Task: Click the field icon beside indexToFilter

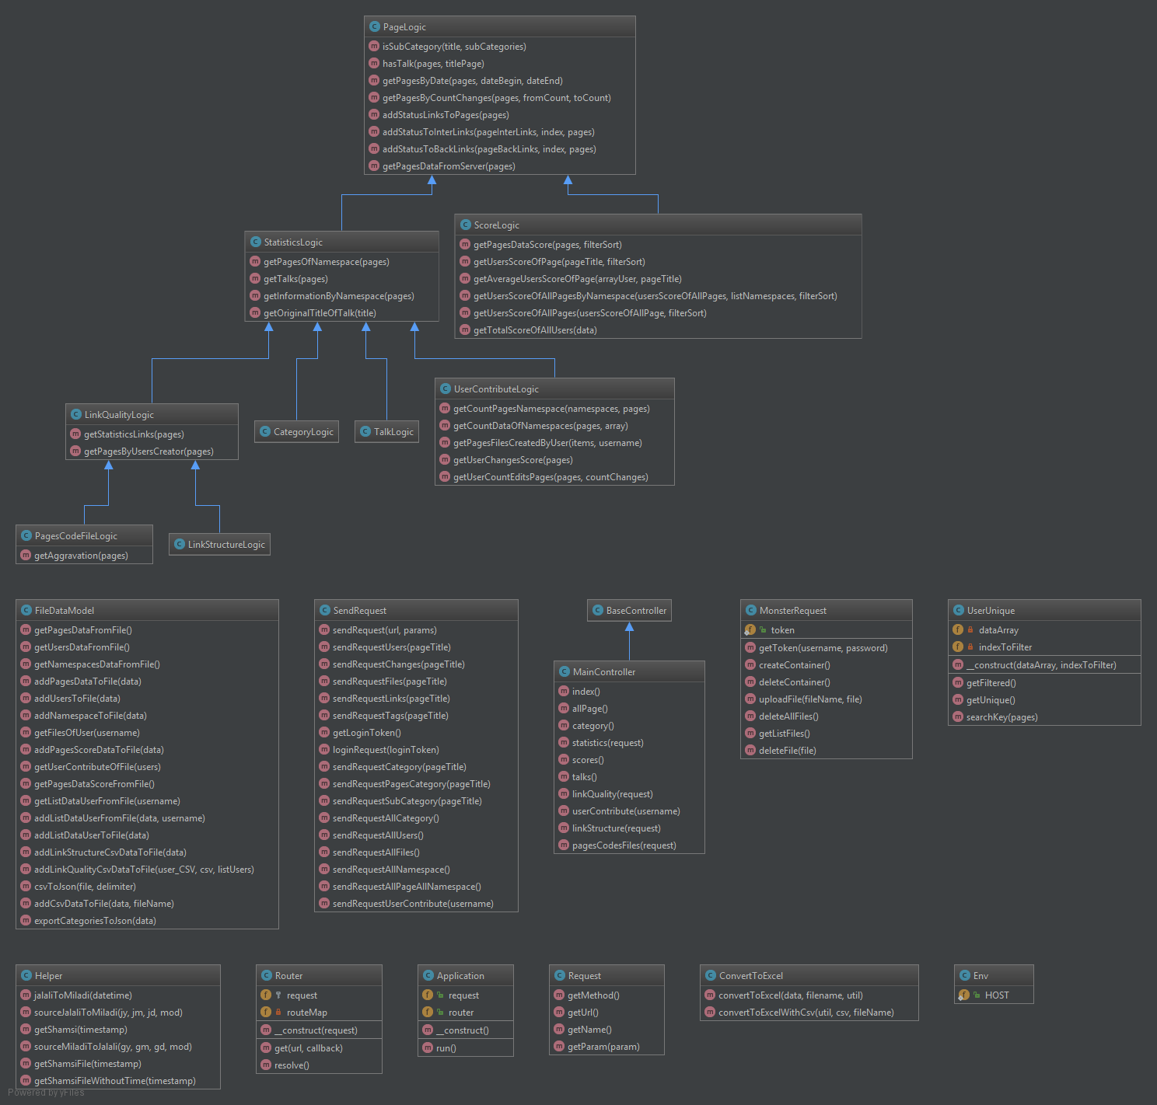Action: tap(958, 647)
